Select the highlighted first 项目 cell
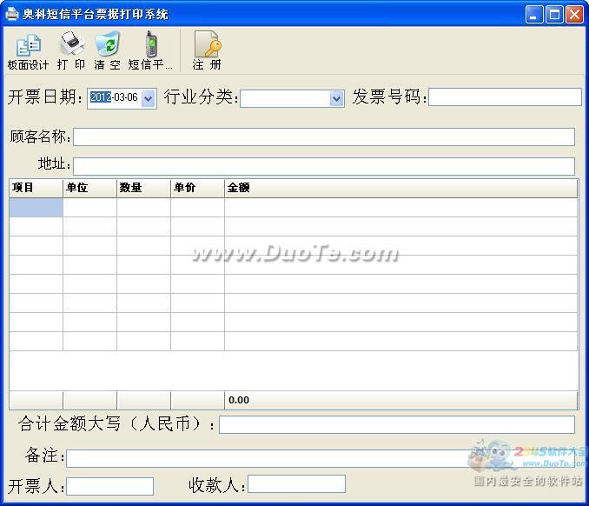Viewport: 589px width, 506px height. 36,208
